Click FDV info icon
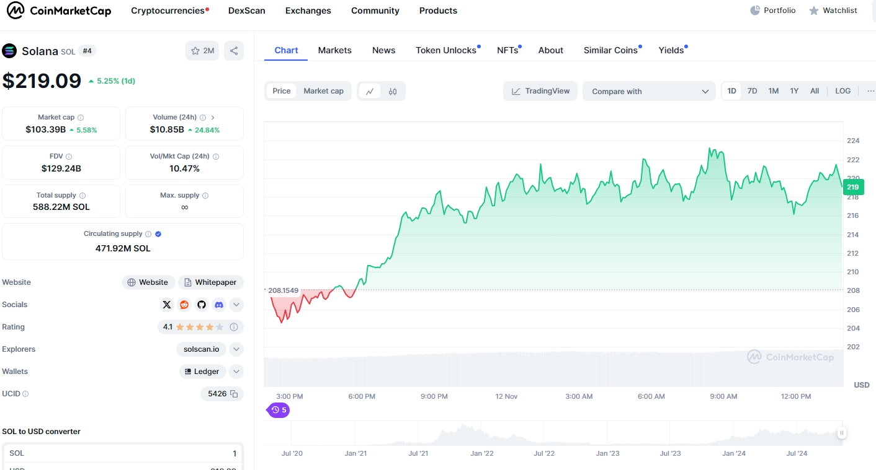The height and width of the screenshot is (470, 876). [x=69, y=157]
